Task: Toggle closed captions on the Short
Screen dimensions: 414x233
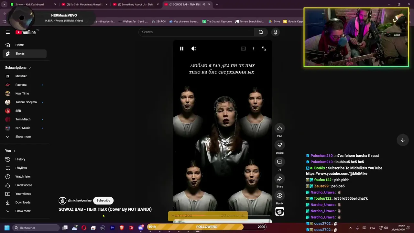Action: 243,49
